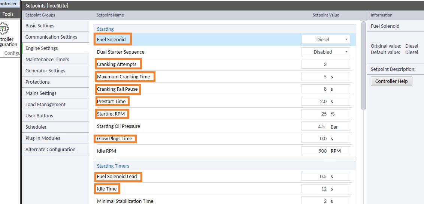
Task: Select Alternate Configuration group
Action: click(50, 149)
